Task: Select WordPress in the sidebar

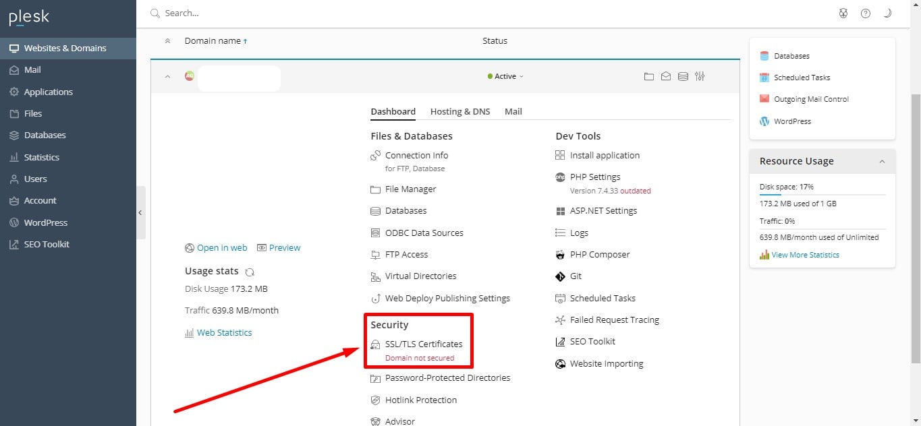Action: tap(46, 222)
